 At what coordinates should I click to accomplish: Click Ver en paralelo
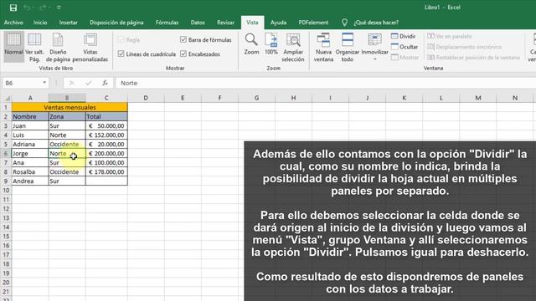tap(450, 36)
